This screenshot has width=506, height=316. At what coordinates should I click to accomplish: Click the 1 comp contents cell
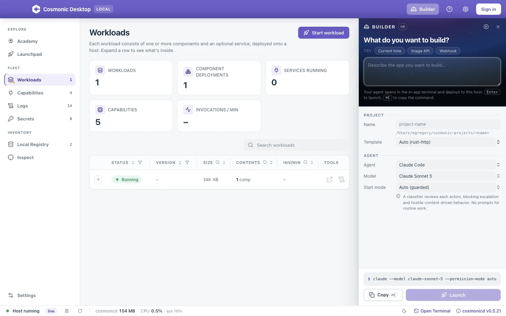(243, 179)
